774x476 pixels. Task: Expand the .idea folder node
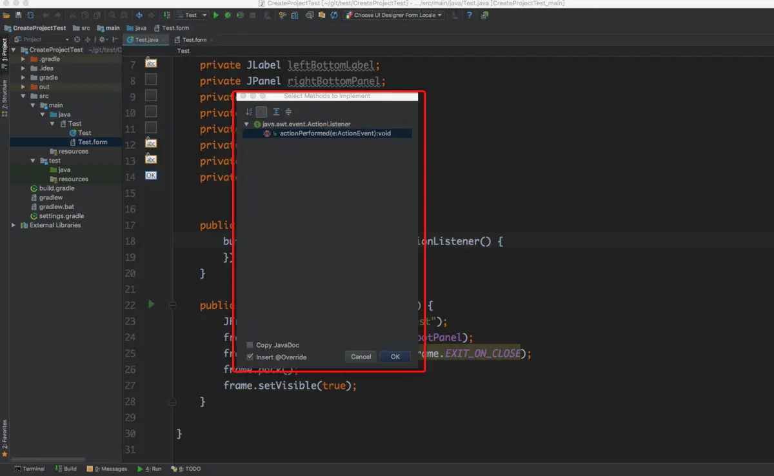point(24,68)
